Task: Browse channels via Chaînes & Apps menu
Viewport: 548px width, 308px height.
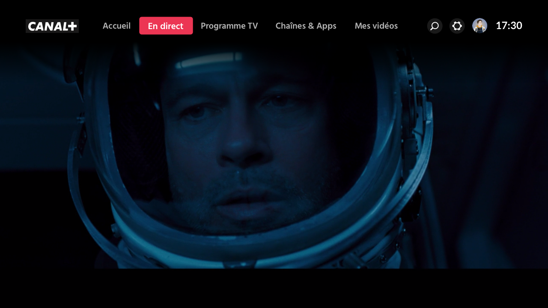Action: click(x=306, y=26)
